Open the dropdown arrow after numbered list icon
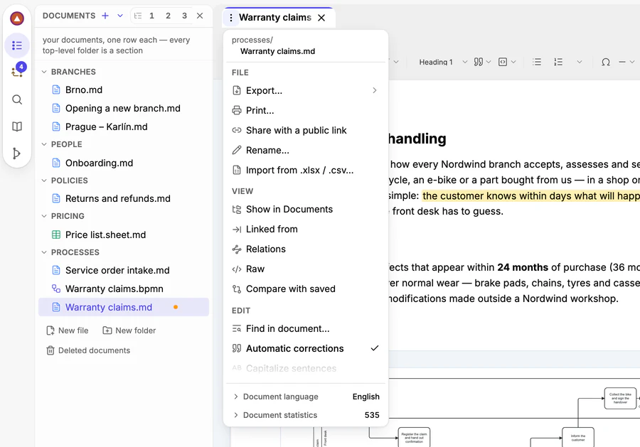The width and height of the screenshot is (640, 447). (x=579, y=62)
